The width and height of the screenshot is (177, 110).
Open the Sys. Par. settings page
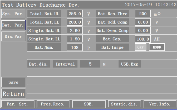[13, 13]
